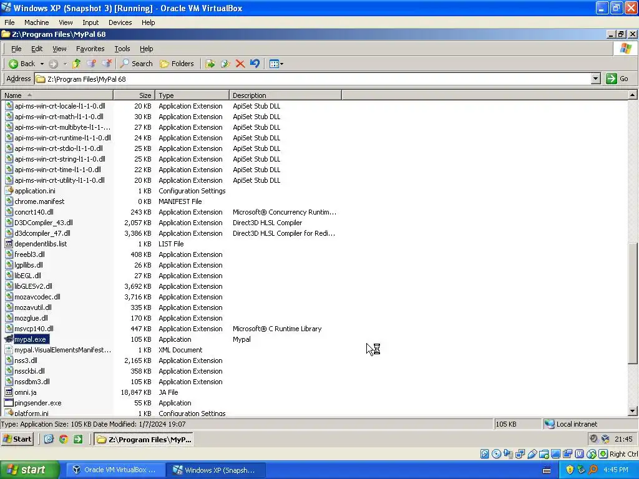Open Explorer Edit menu

pos(37,49)
